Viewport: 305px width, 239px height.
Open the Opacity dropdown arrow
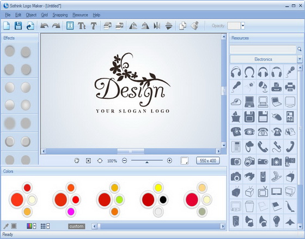(243, 26)
